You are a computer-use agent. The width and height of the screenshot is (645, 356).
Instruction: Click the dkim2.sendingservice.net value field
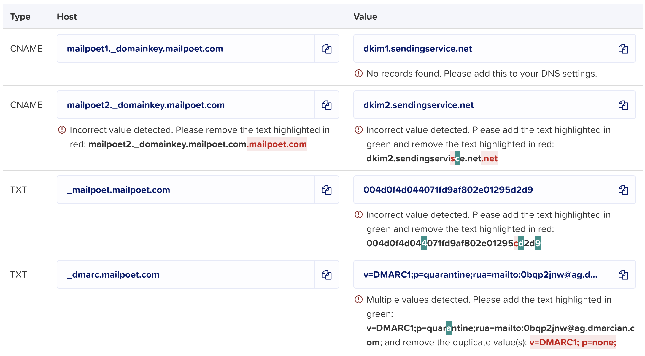click(482, 105)
